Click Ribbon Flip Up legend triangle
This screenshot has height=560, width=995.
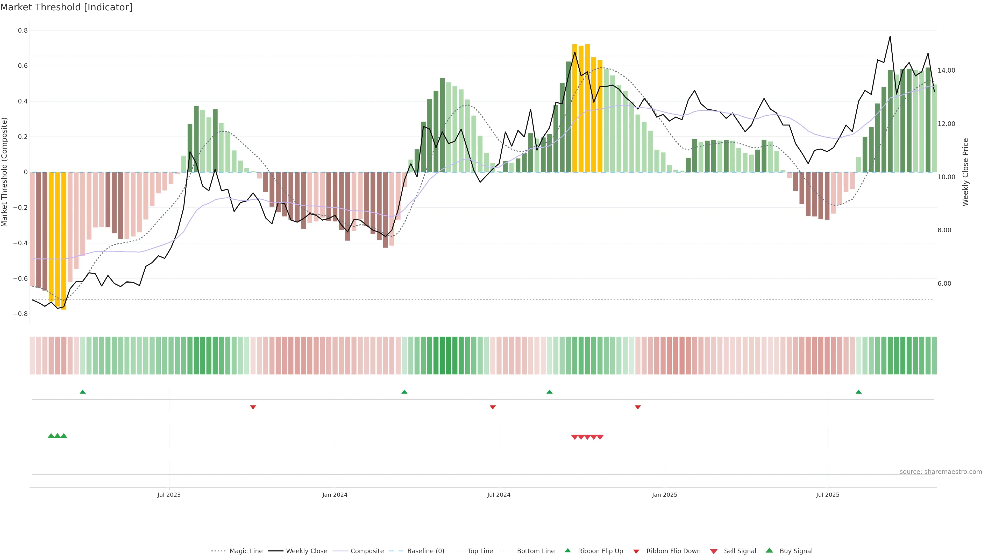click(567, 551)
